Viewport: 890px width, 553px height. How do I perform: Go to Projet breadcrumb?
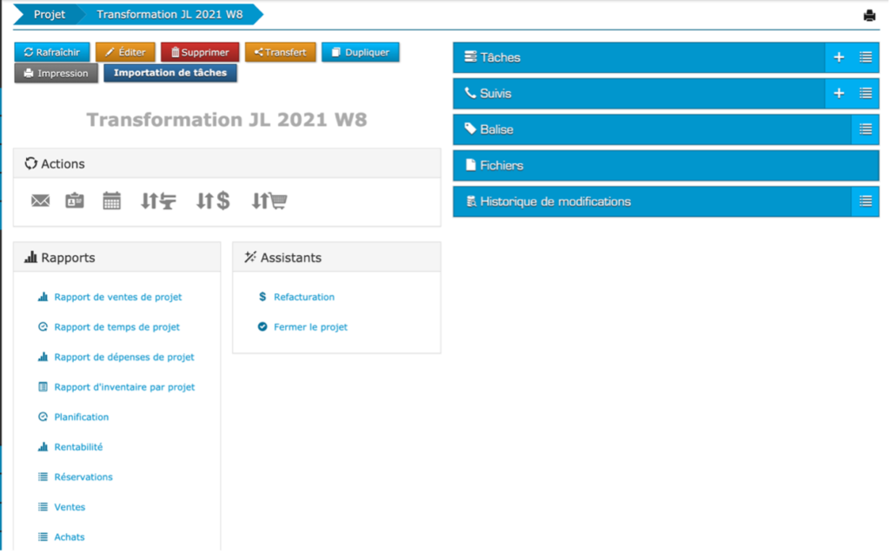click(x=49, y=15)
